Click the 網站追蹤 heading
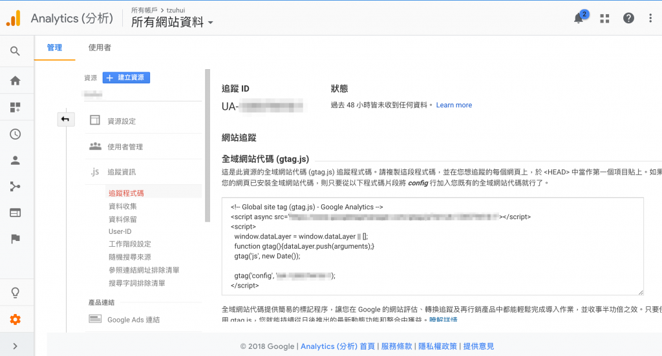 [x=239, y=138]
